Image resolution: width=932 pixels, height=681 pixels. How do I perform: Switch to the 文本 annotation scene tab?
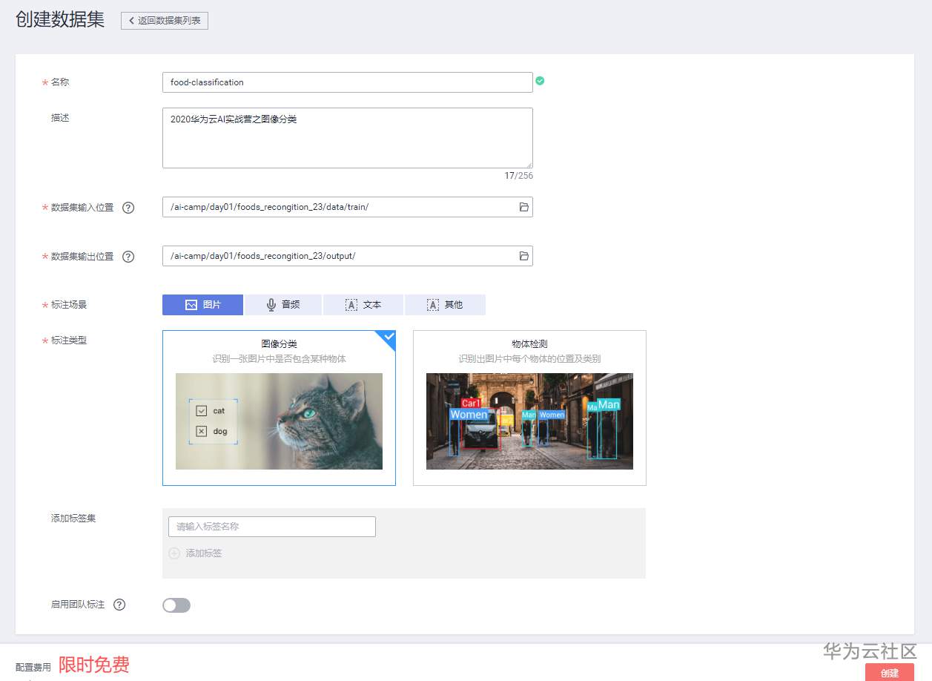pos(363,304)
